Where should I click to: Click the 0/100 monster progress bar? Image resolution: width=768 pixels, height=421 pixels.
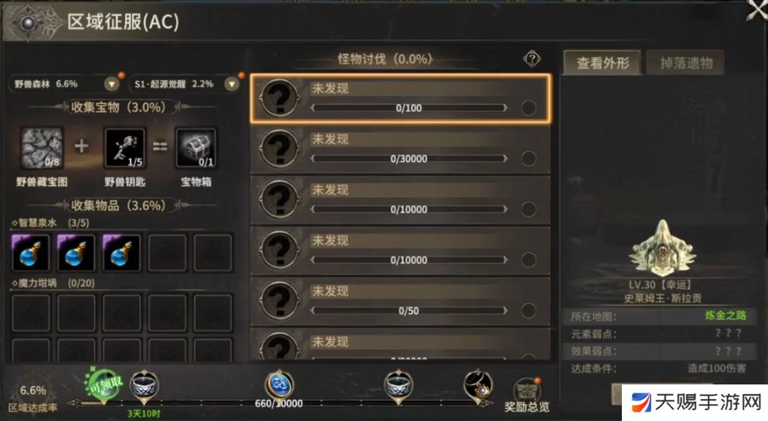pos(409,108)
